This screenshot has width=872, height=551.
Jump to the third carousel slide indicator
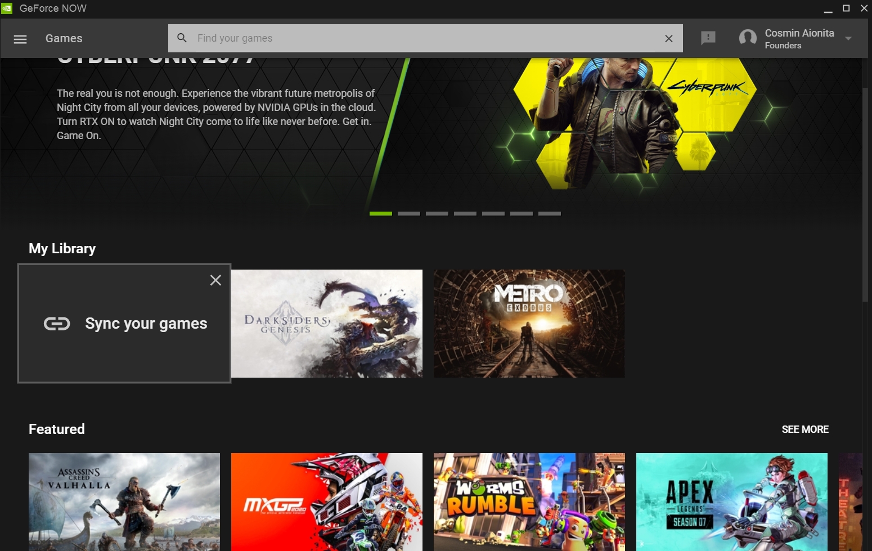(x=437, y=214)
